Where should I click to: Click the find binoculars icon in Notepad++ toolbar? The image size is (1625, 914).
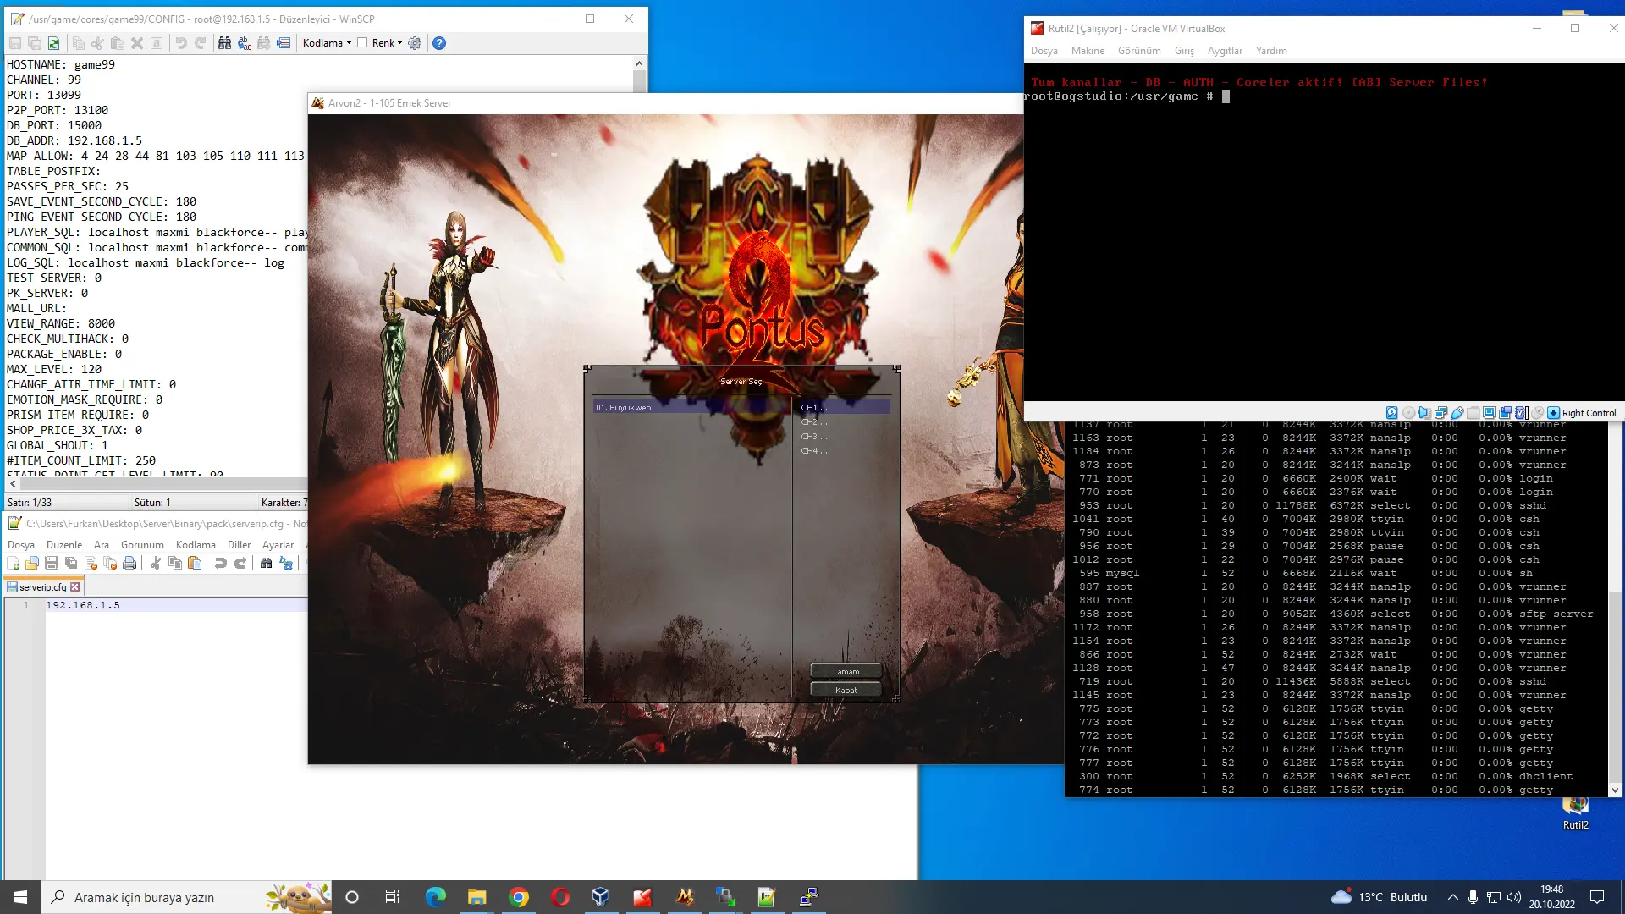tap(267, 564)
